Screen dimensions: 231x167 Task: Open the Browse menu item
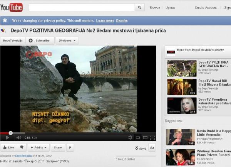(x=155, y=8)
